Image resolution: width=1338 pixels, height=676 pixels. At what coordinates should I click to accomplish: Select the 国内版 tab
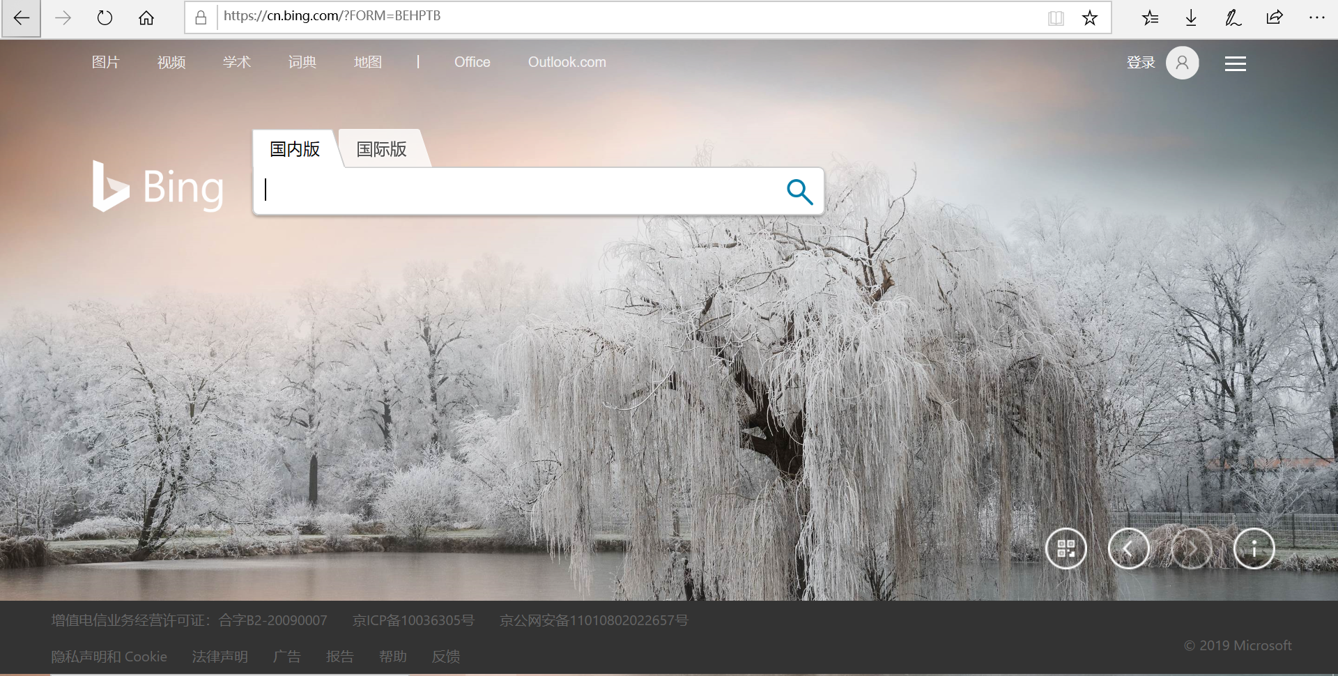point(295,148)
